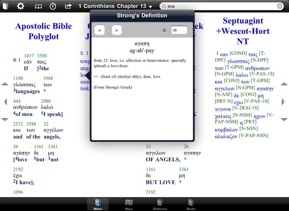Tap the word χαλκος in Septuagint column

point(223,116)
